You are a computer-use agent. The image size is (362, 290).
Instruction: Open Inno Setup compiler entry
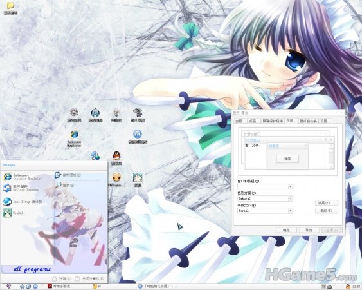23,202
